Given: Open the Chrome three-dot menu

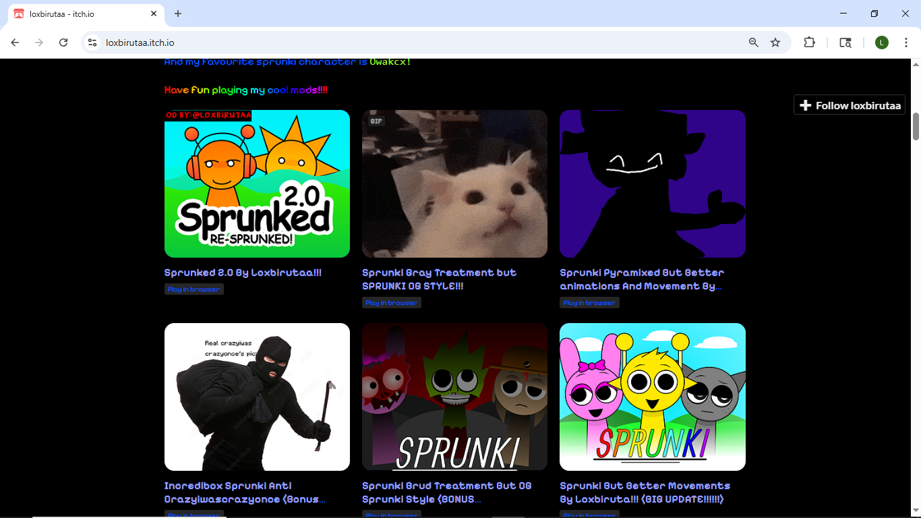Looking at the screenshot, I should 906,42.
